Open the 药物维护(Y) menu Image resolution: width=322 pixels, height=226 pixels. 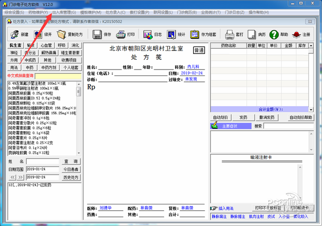38,12
